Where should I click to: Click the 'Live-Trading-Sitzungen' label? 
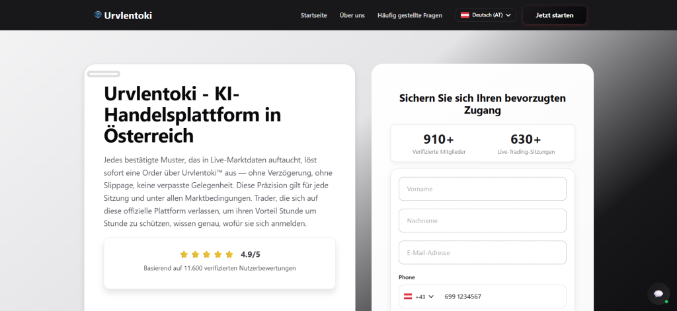click(526, 152)
